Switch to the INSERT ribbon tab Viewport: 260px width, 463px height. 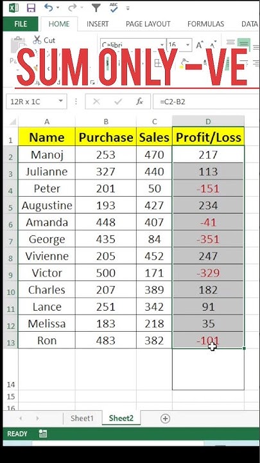(98, 24)
